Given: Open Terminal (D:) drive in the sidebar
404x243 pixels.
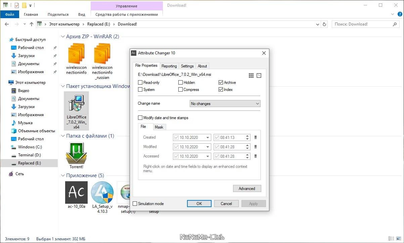Looking at the screenshot, I should [30, 155].
